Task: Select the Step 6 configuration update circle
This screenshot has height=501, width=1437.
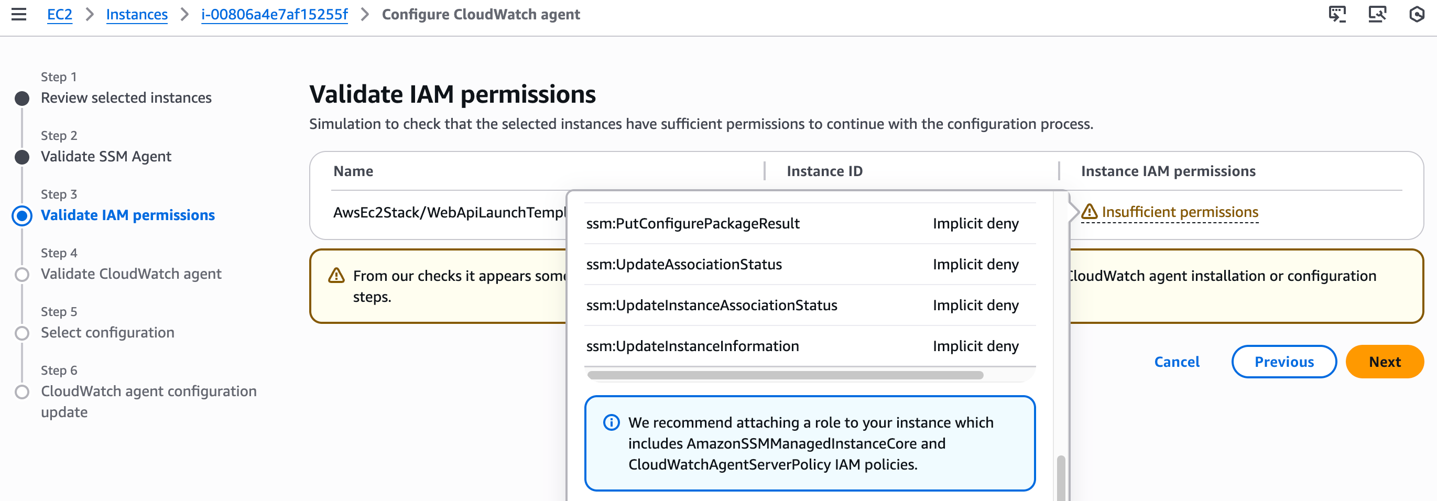Action: tap(23, 392)
